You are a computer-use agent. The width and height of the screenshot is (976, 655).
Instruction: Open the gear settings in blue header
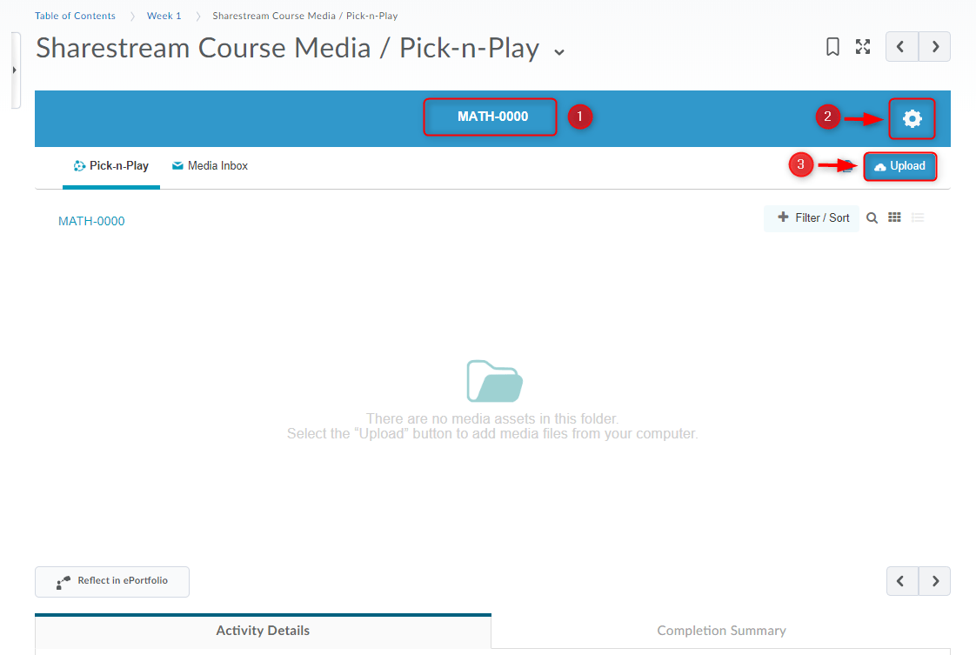(x=912, y=118)
